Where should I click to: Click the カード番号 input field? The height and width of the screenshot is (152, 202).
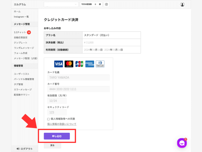point(79,89)
